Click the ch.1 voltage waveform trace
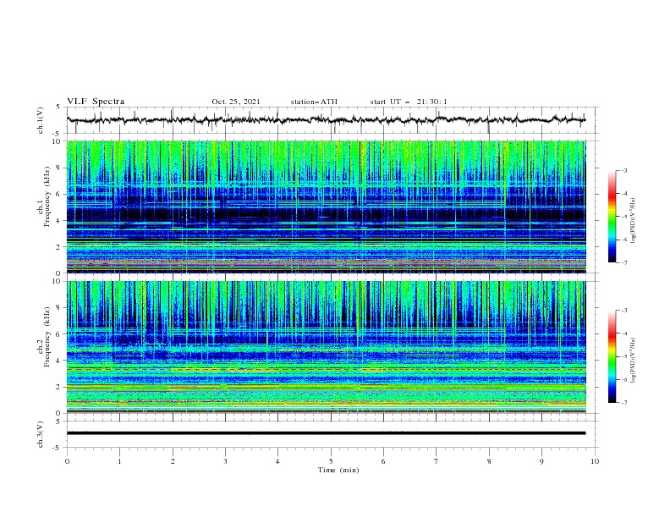Image resolution: width=670 pixels, height=518 pixels. click(326, 120)
